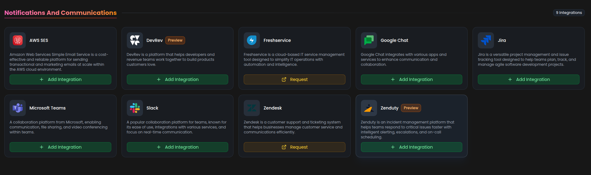Screen dimensions: 591x175
Task: Click the Zenduty logo icon
Action: 369,108
